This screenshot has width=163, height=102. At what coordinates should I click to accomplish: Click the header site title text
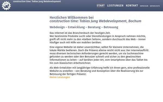[x=37, y=1]
